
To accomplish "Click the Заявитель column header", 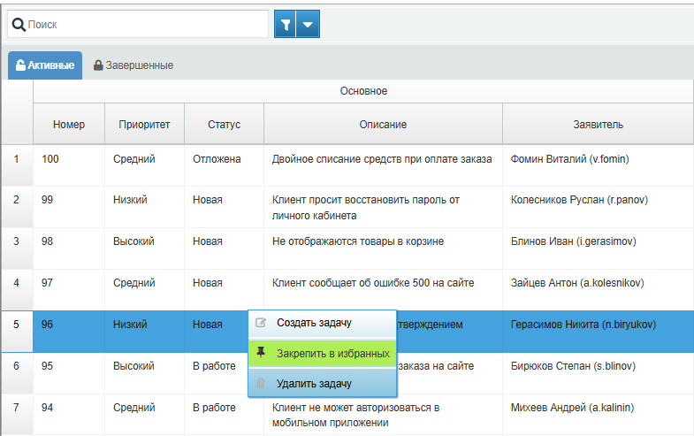I will point(598,125).
